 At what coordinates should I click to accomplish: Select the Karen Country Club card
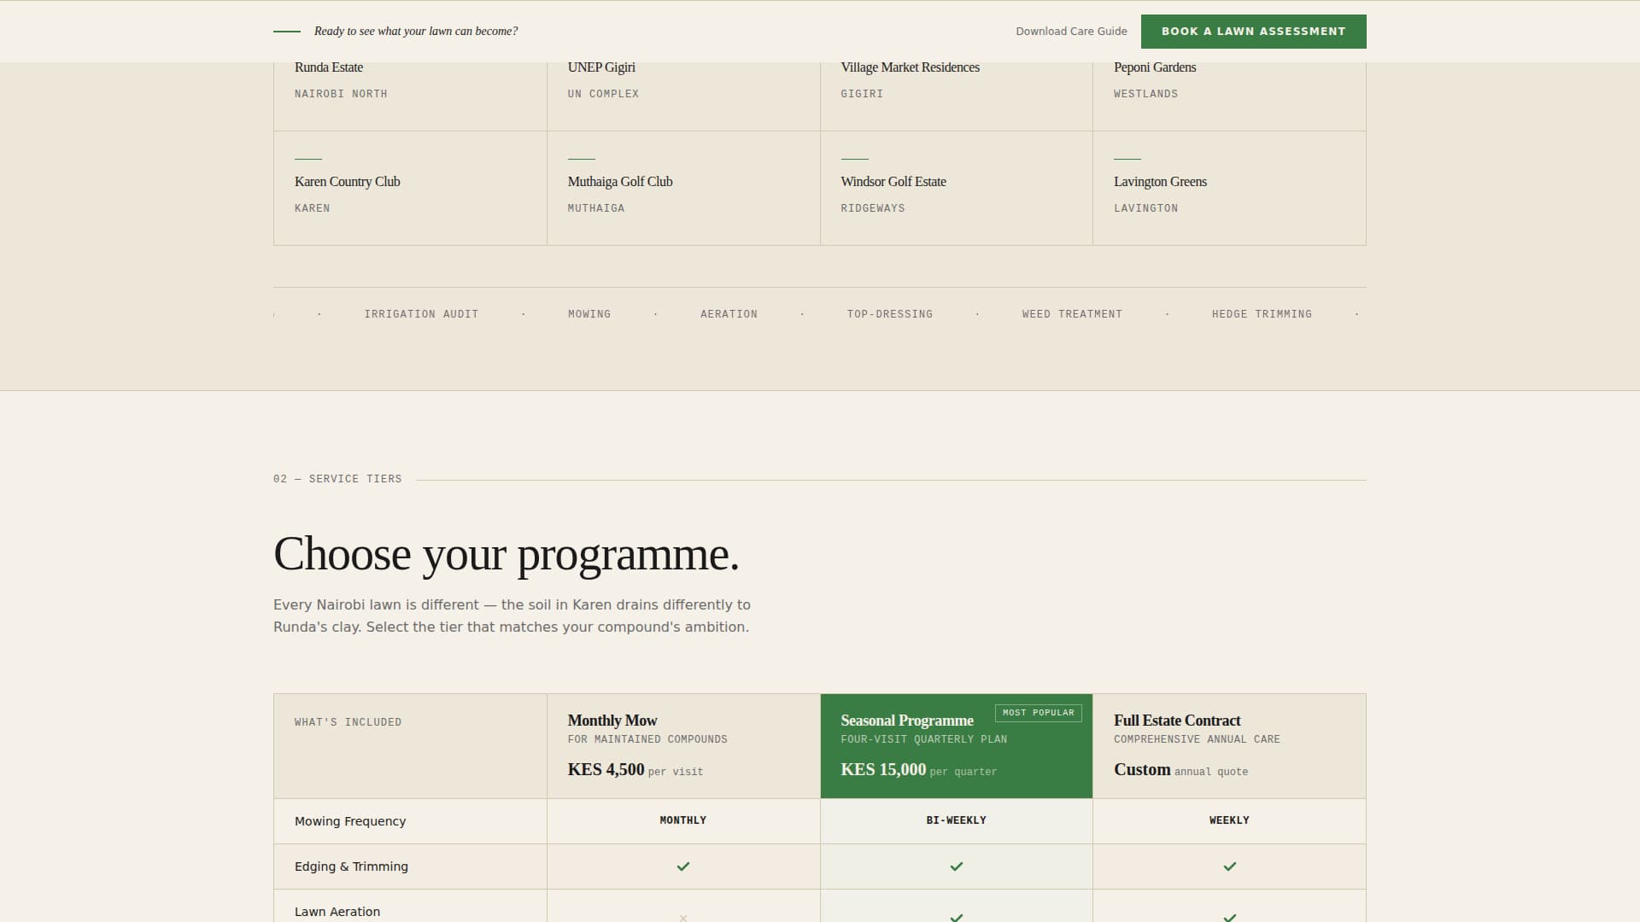point(410,188)
